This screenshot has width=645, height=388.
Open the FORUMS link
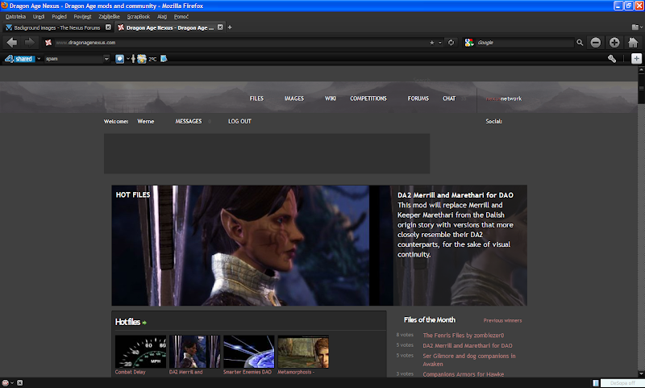point(418,98)
